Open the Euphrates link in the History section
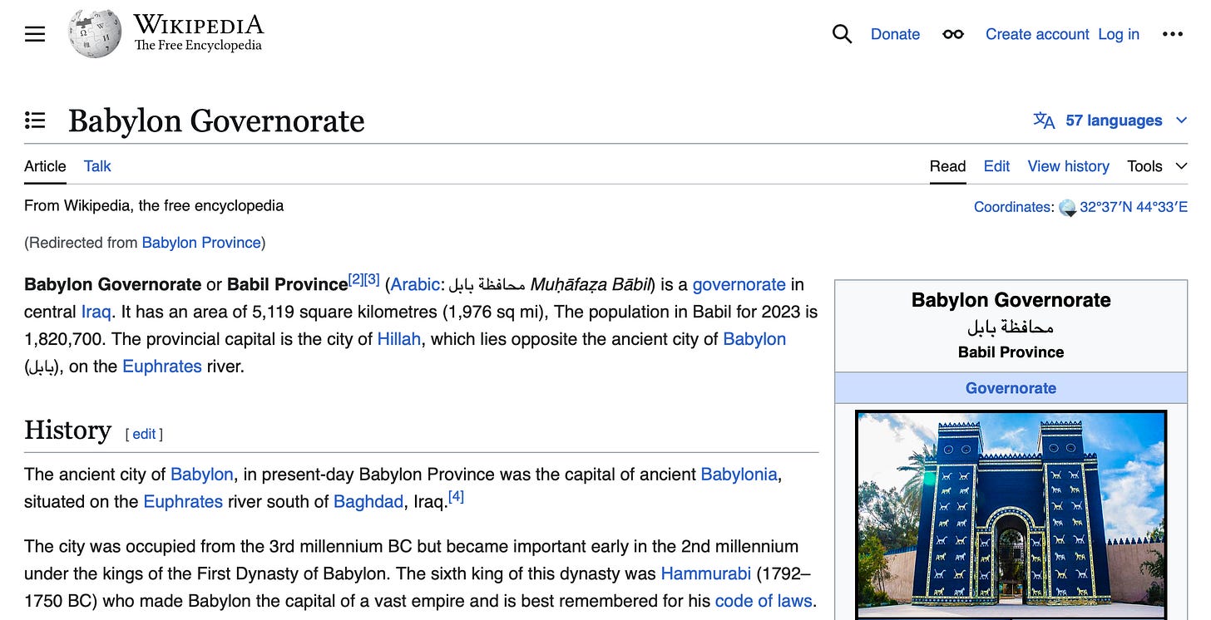The height and width of the screenshot is (620, 1211). (x=183, y=502)
